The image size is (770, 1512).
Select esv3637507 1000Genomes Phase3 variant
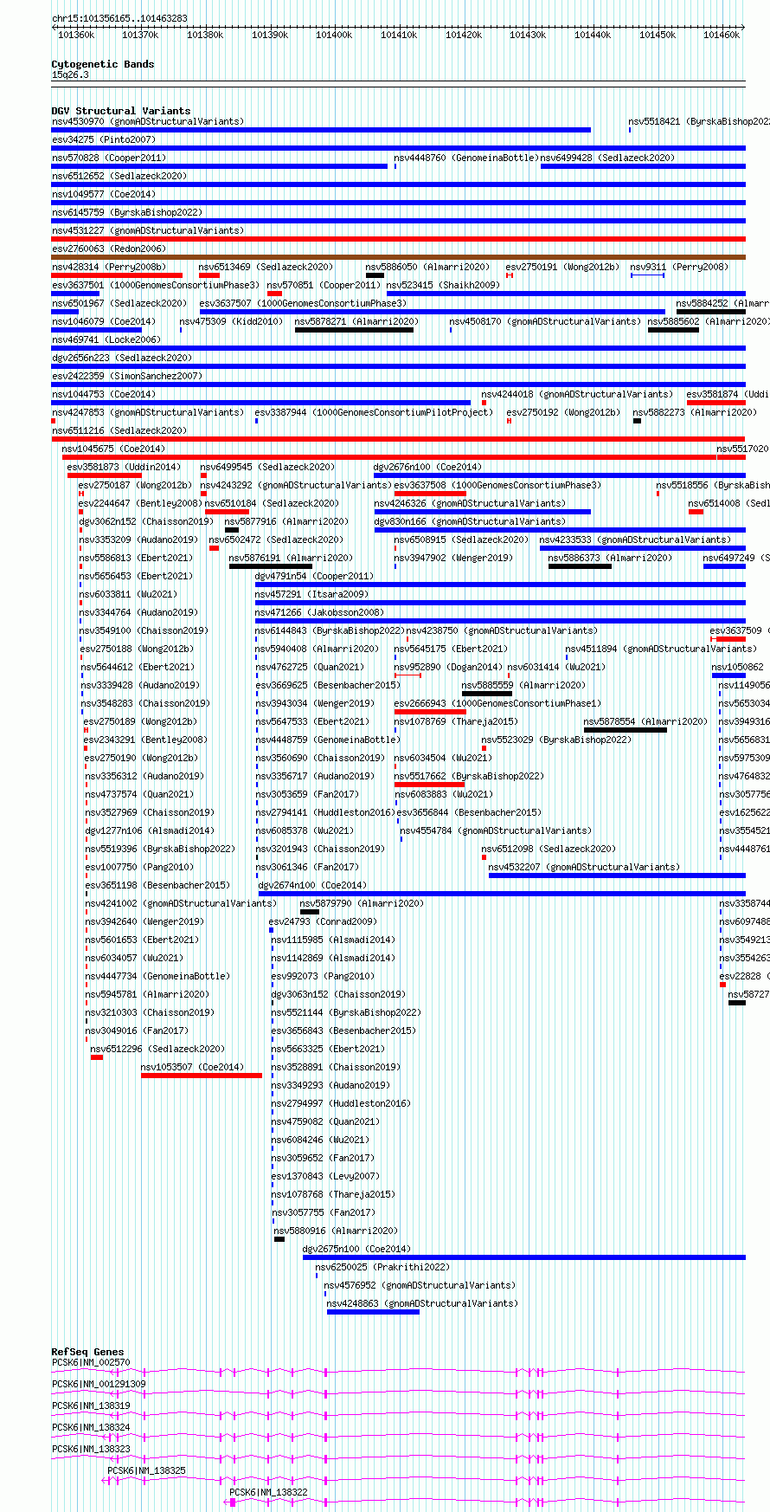point(304,303)
